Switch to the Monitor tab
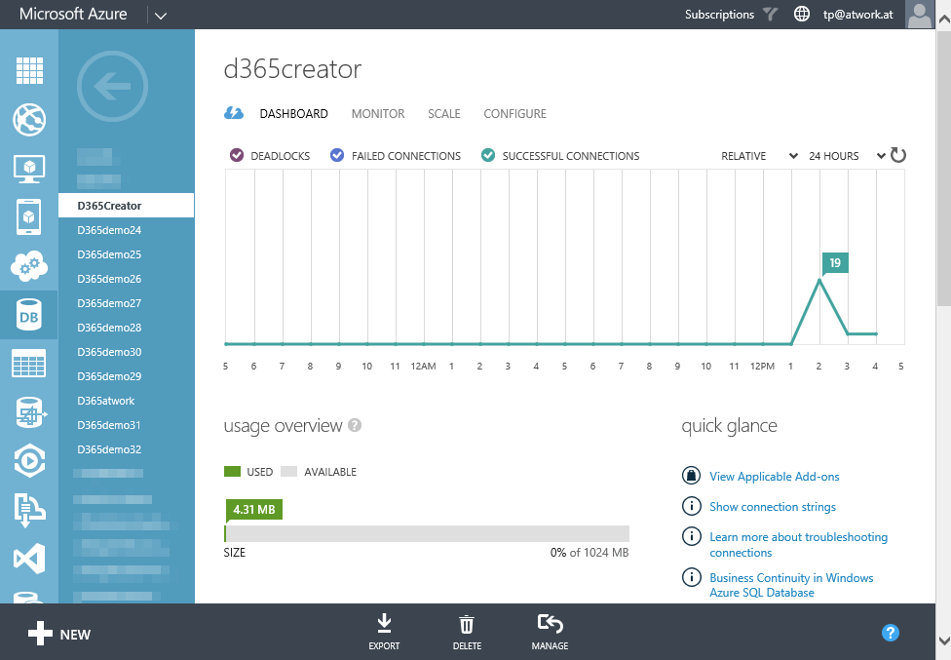The image size is (951, 660). point(378,114)
